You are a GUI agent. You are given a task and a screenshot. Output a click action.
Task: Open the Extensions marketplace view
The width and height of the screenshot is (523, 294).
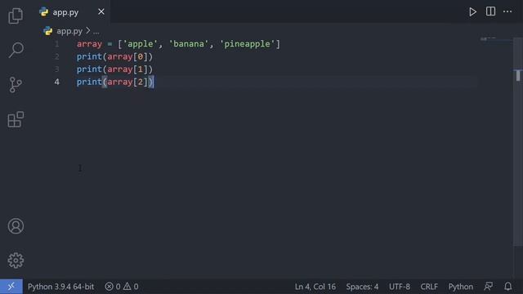tap(16, 119)
